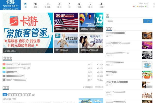Click the gray rank 4 badge

coord(4,76)
